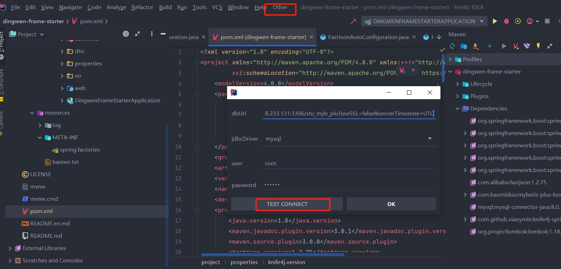Add Maven project plus icon
This screenshot has width=561, height=269.
coord(490,46)
